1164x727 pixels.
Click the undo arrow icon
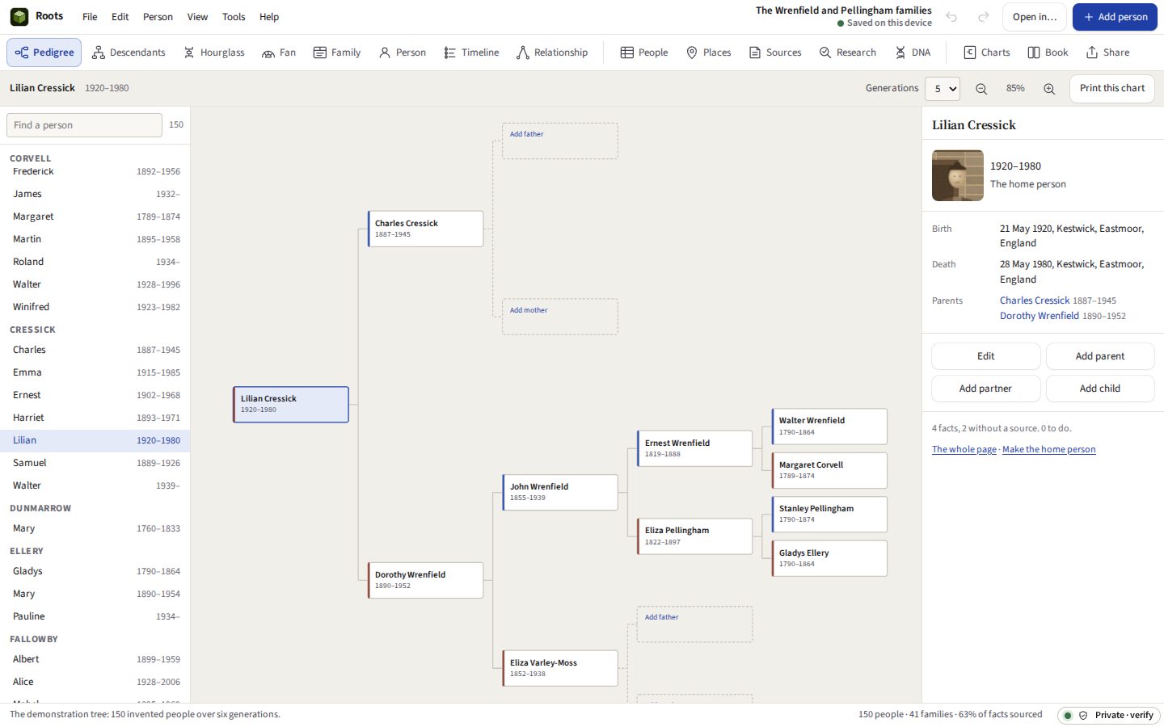(951, 17)
